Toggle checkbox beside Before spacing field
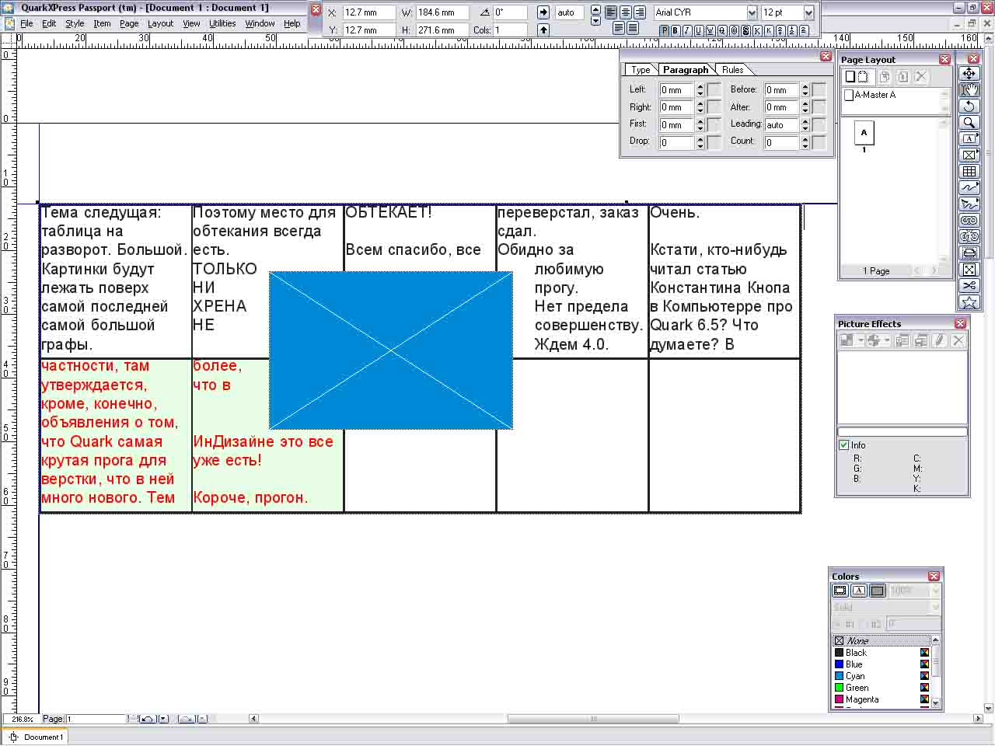Screen dimensions: 995x746 [819, 89]
